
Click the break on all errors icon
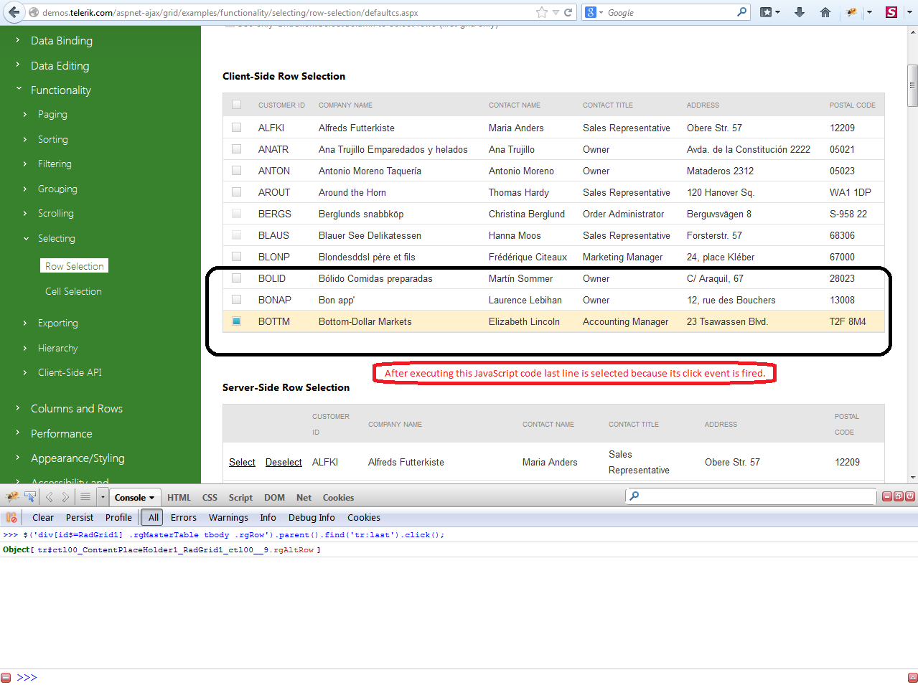tap(11, 517)
